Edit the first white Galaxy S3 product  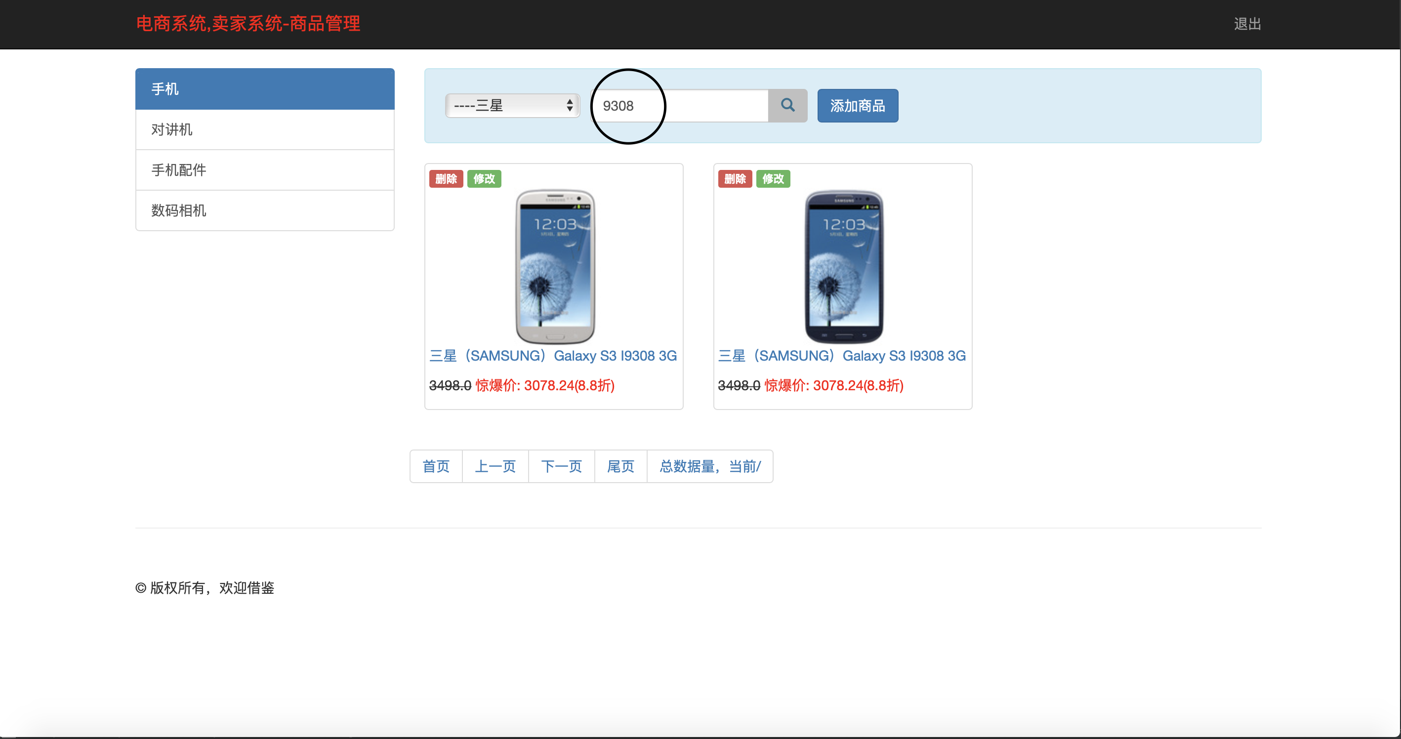click(x=484, y=178)
